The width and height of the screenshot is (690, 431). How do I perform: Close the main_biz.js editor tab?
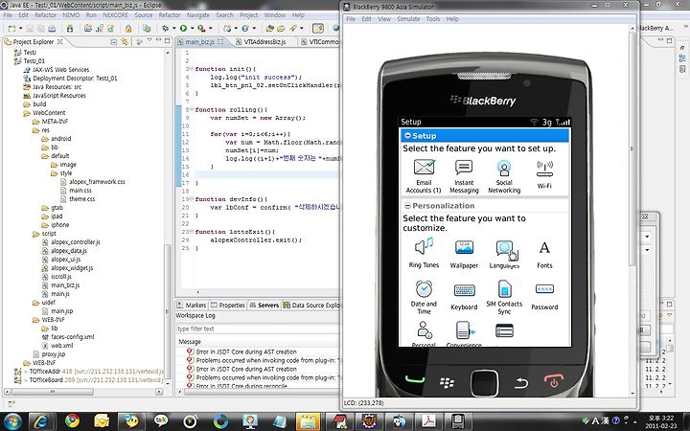tap(220, 41)
